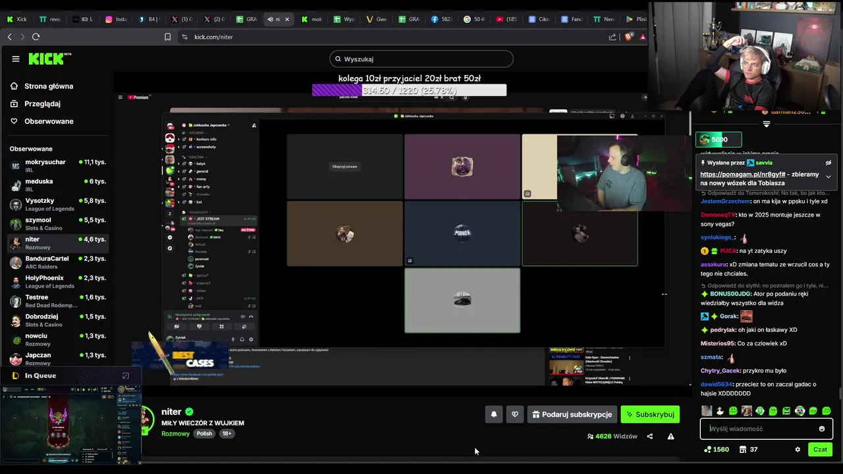The width and height of the screenshot is (843, 474).
Task: Open HolyPhoenix channel in followed list
Action: [58, 281]
